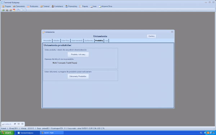Click the Ustawienia dialog title icon
Image resolution: width=216 pixels, height=135 pixels.
pos(43,32)
